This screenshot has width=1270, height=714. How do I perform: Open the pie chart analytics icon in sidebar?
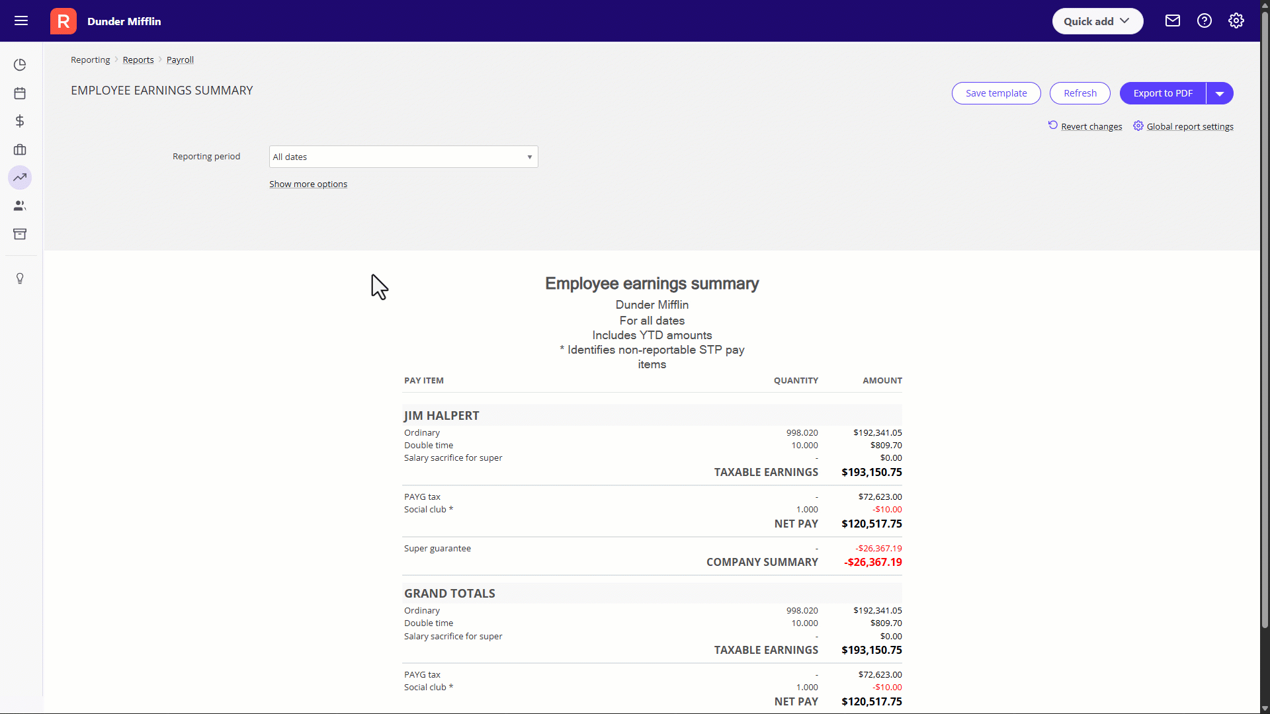point(20,64)
